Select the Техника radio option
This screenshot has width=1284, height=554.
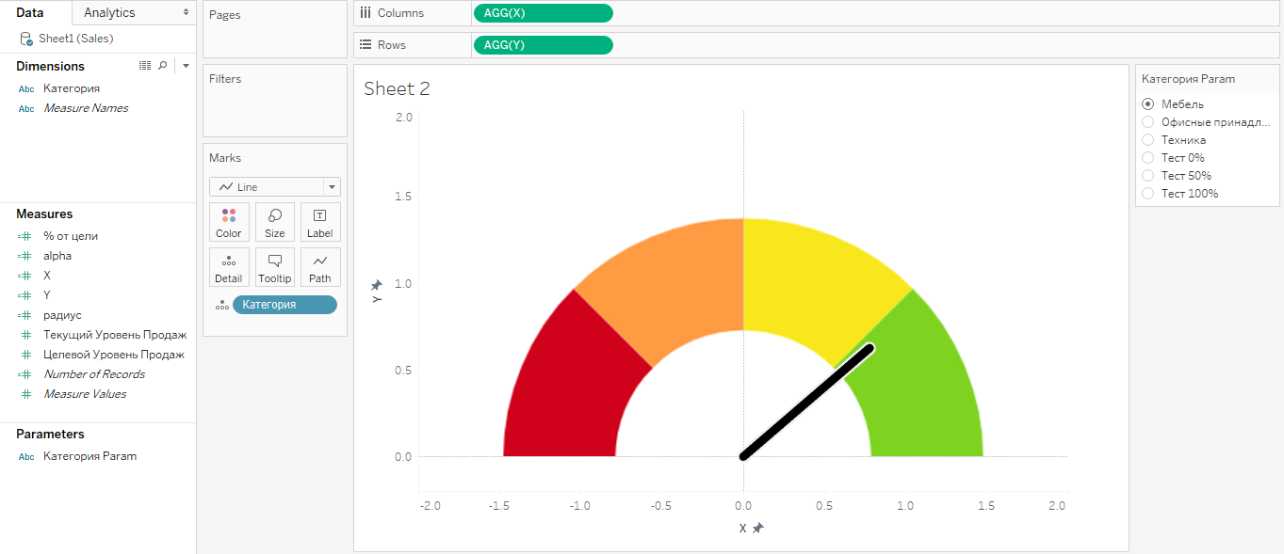(x=1147, y=140)
